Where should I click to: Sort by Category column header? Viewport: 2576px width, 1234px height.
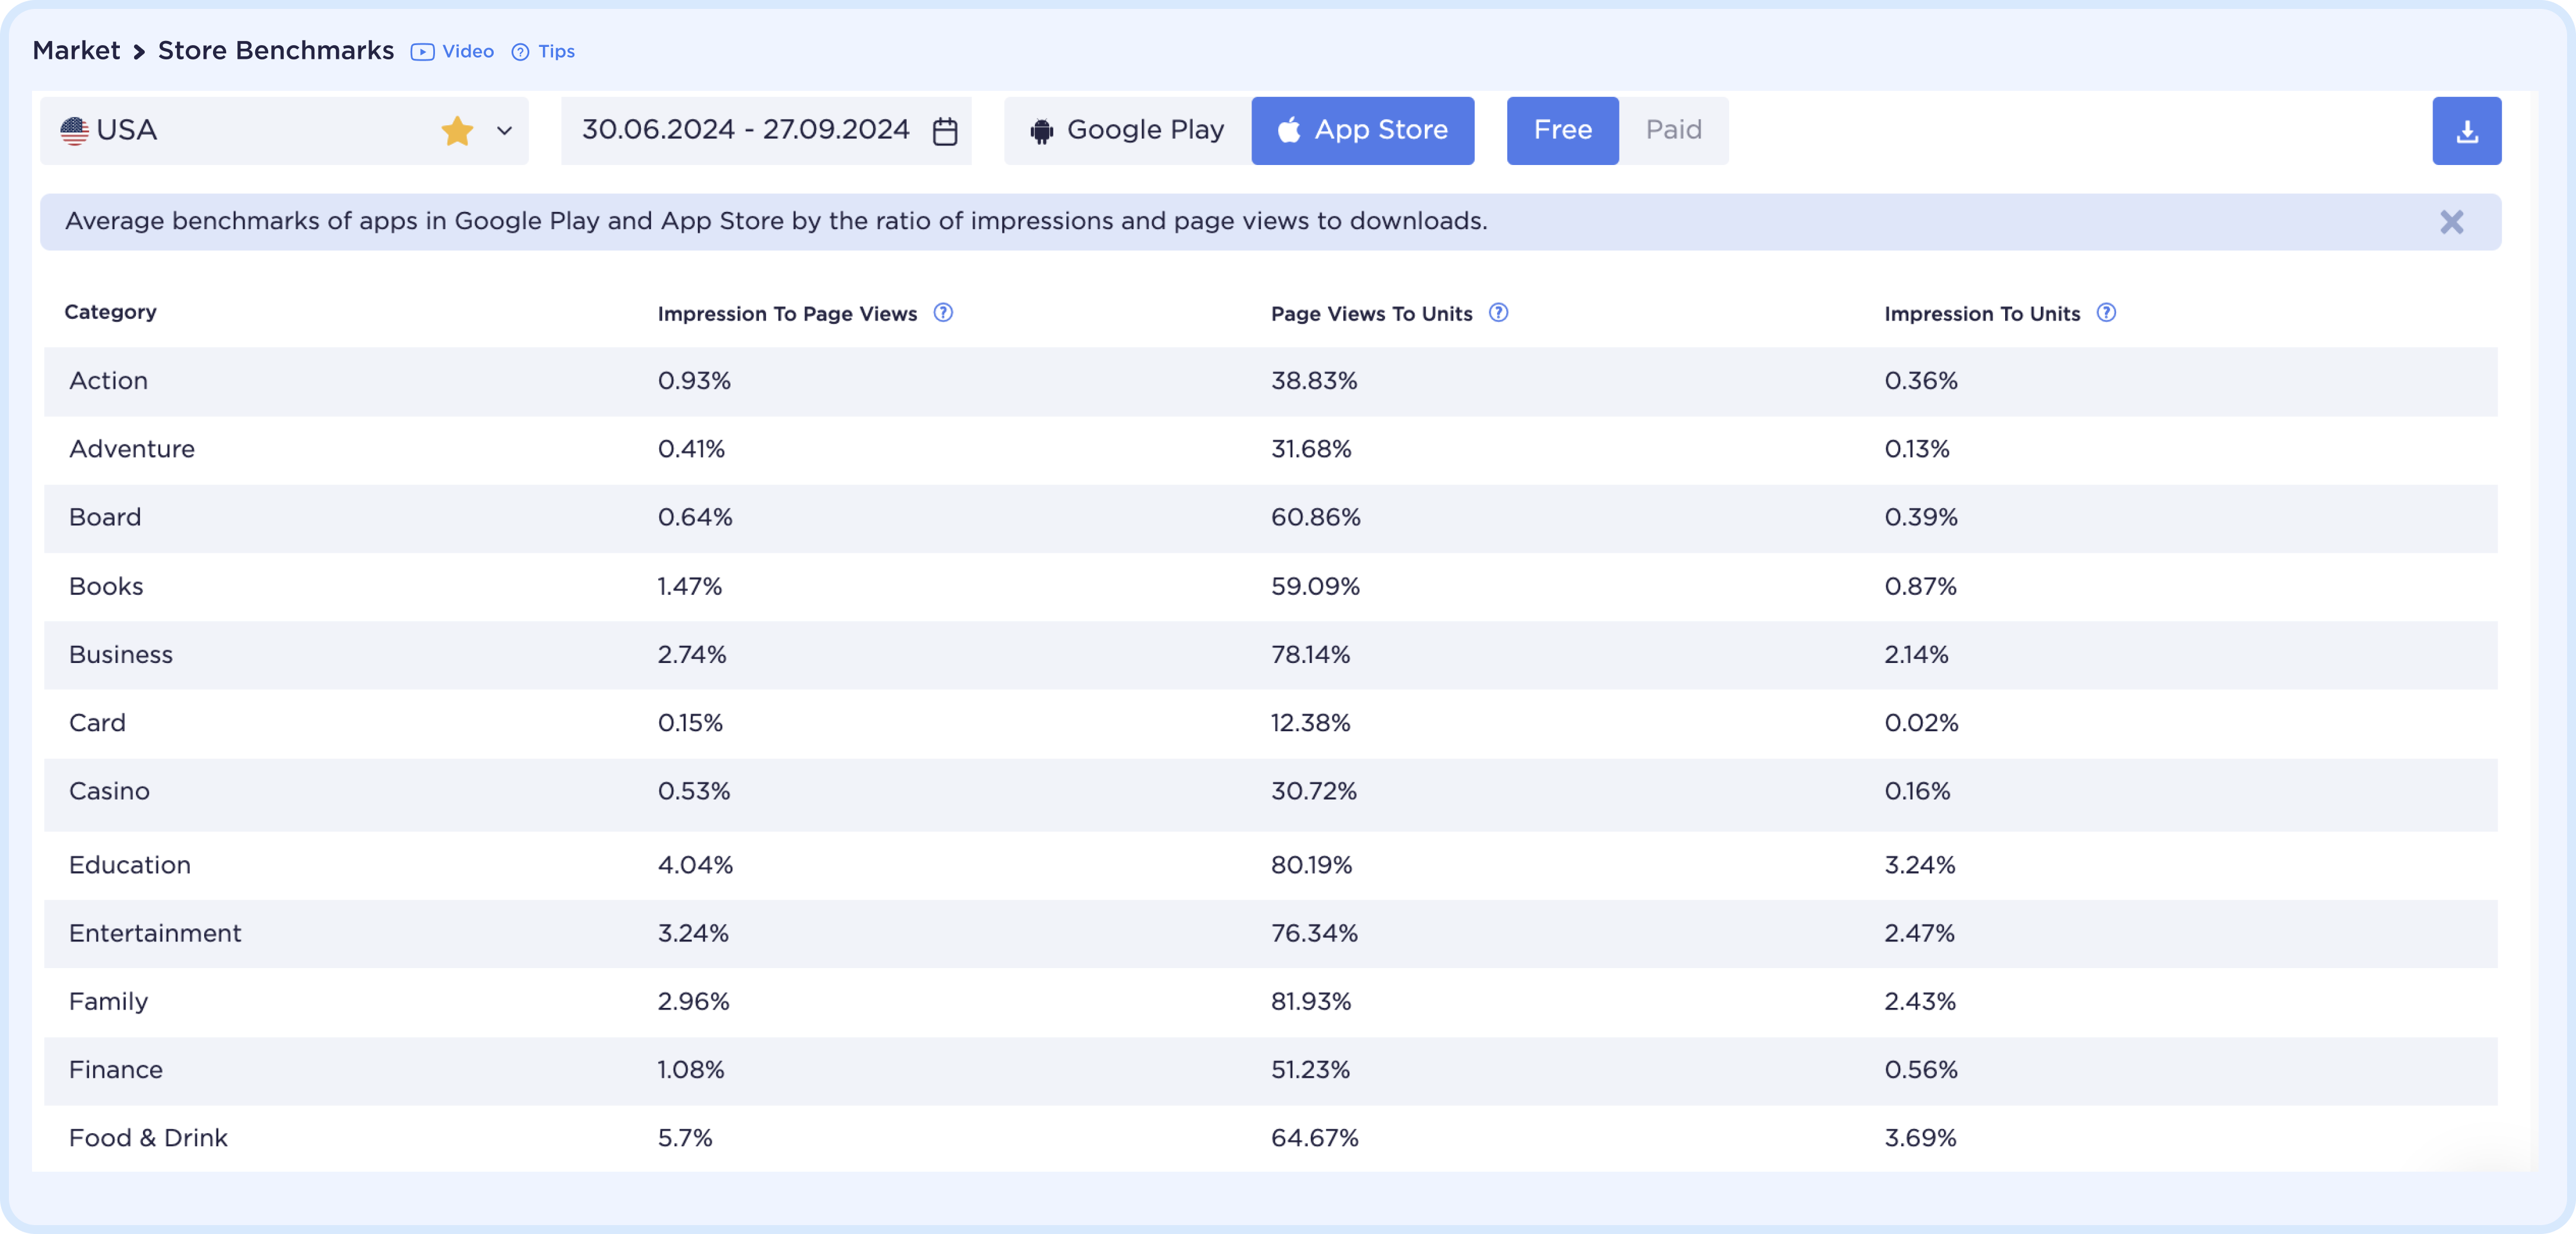110,312
